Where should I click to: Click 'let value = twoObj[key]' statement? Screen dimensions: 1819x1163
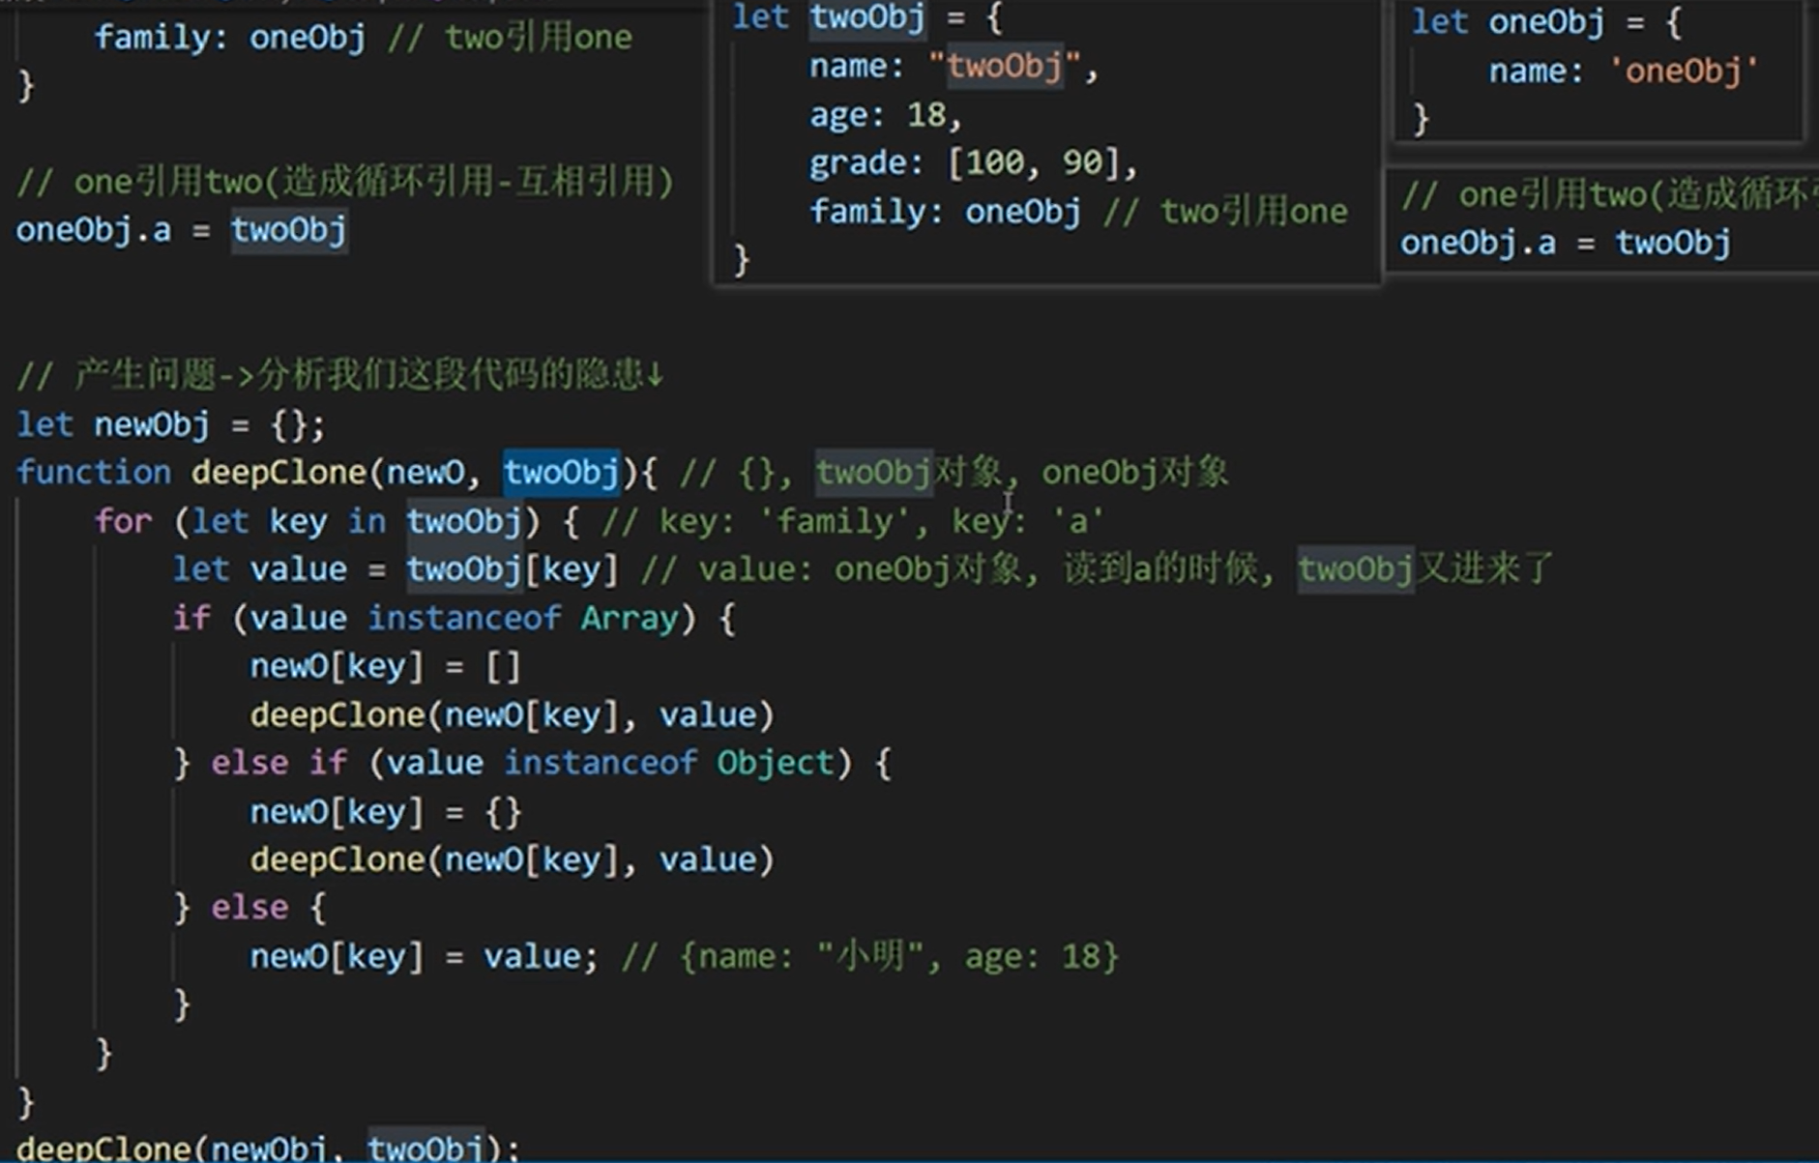point(395,569)
